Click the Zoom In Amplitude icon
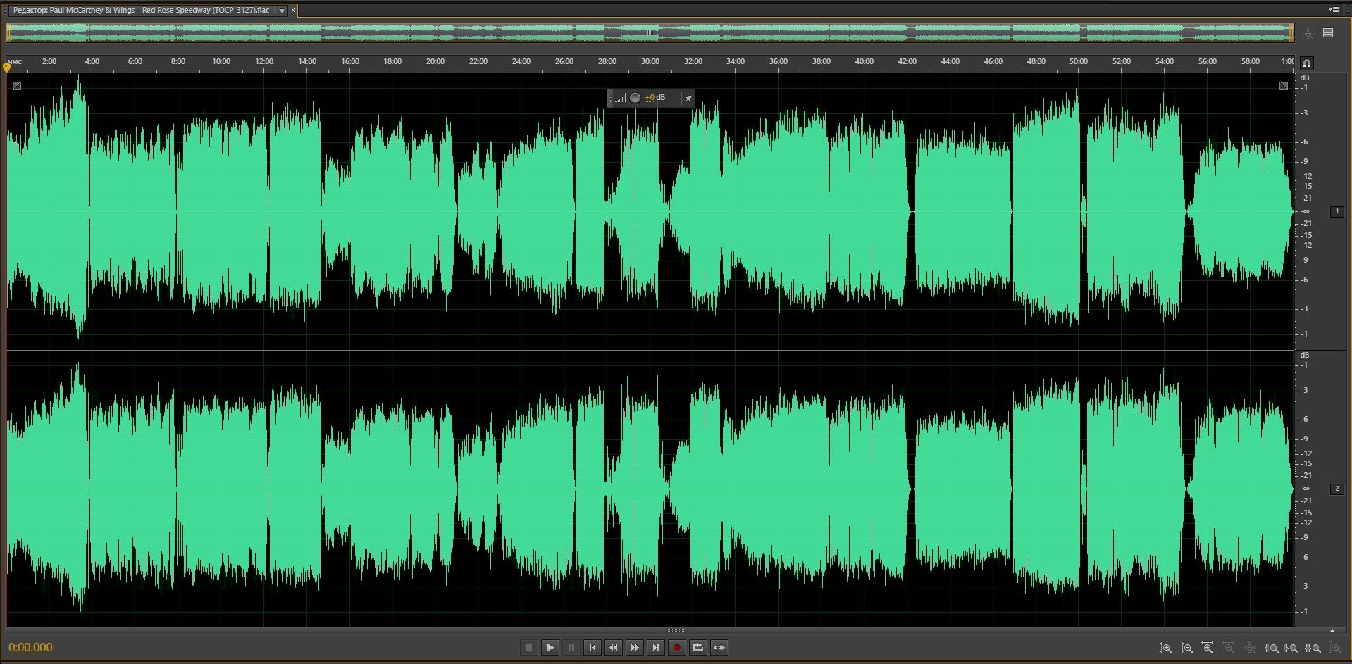The height and width of the screenshot is (664, 1352). (x=1166, y=648)
